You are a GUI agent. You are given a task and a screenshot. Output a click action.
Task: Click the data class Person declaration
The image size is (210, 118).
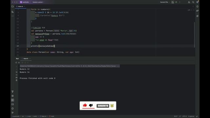pos(53,52)
